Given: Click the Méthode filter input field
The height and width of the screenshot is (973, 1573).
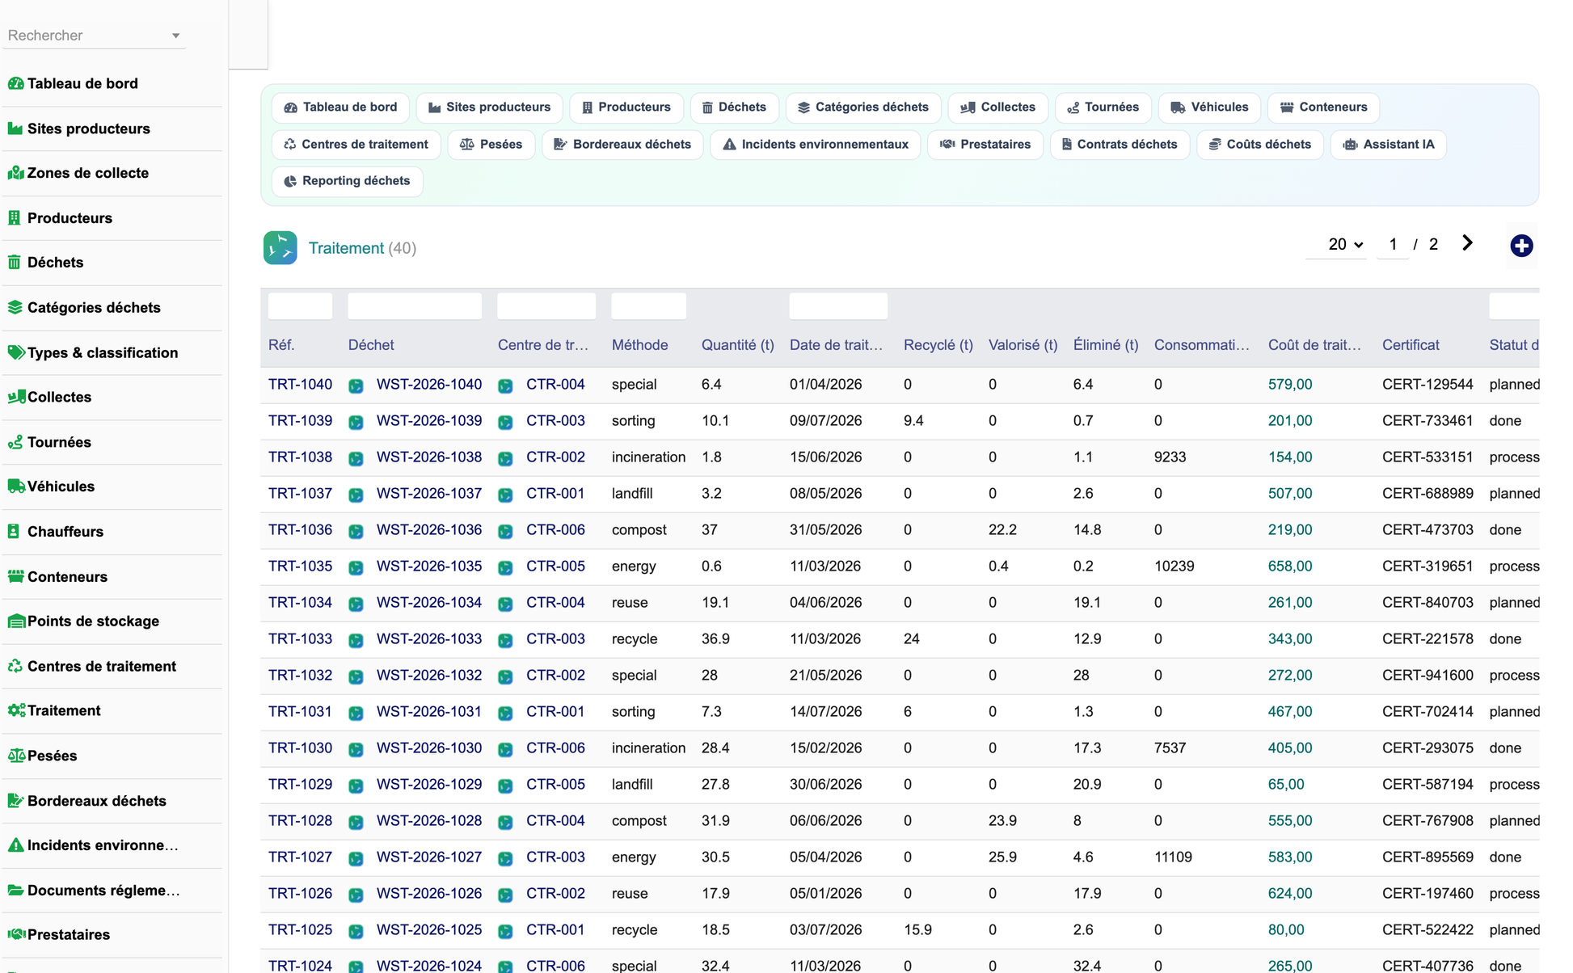Looking at the screenshot, I should pyautogui.click(x=649, y=306).
